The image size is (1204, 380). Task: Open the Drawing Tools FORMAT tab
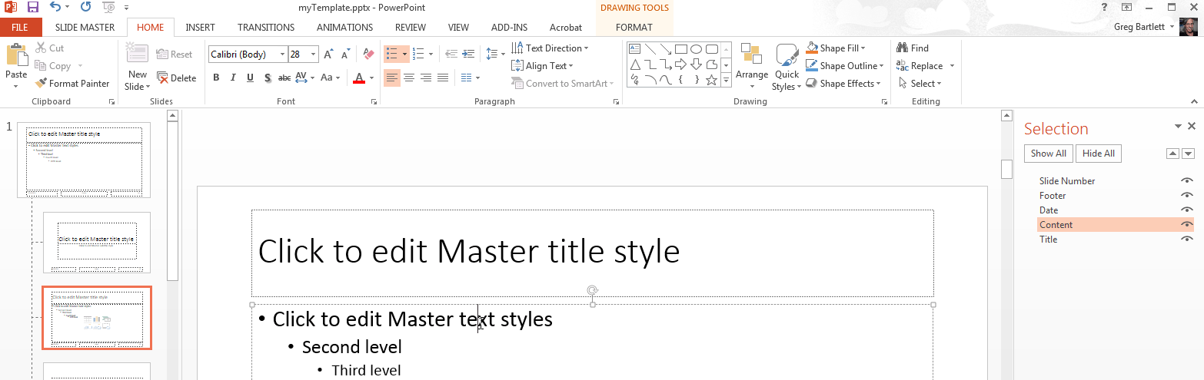[634, 27]
